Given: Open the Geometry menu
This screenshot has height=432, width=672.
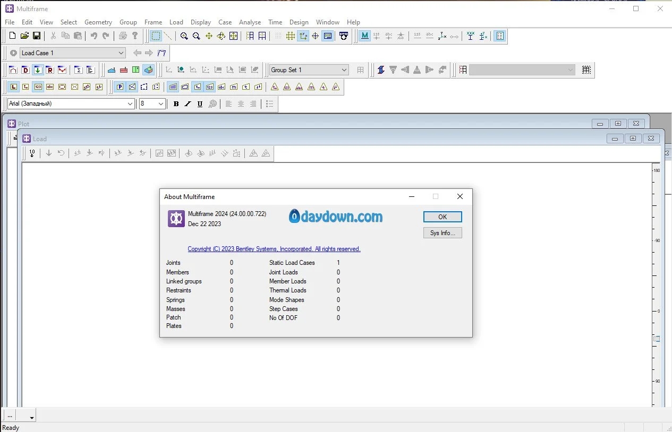Looking at the screenshot, I should (x=98, y=22).
